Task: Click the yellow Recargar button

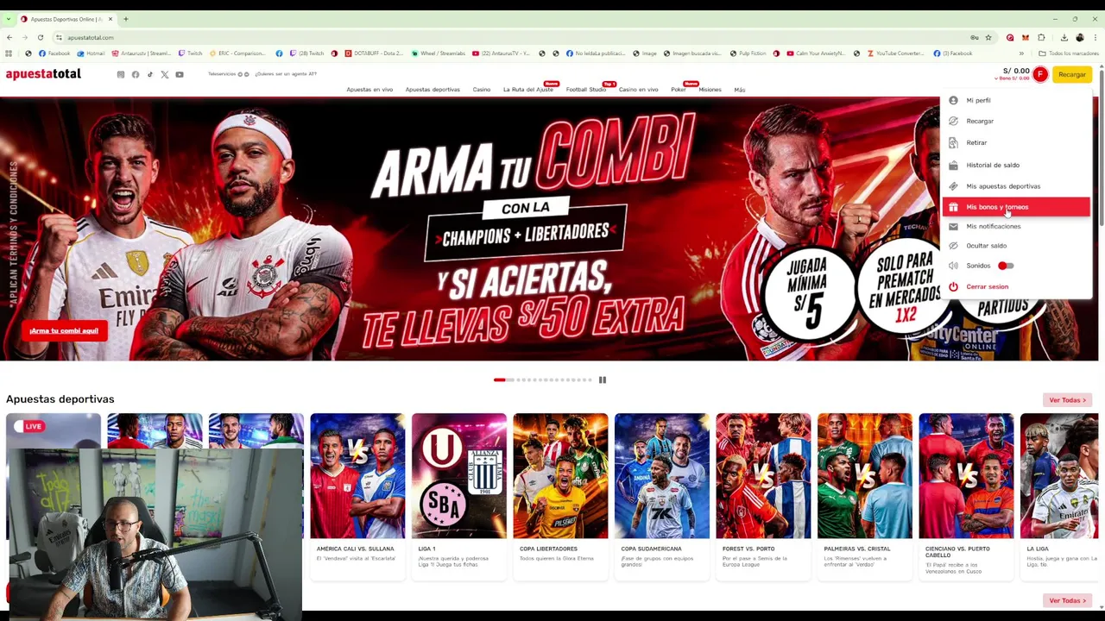Action: tap(1072, 75)
